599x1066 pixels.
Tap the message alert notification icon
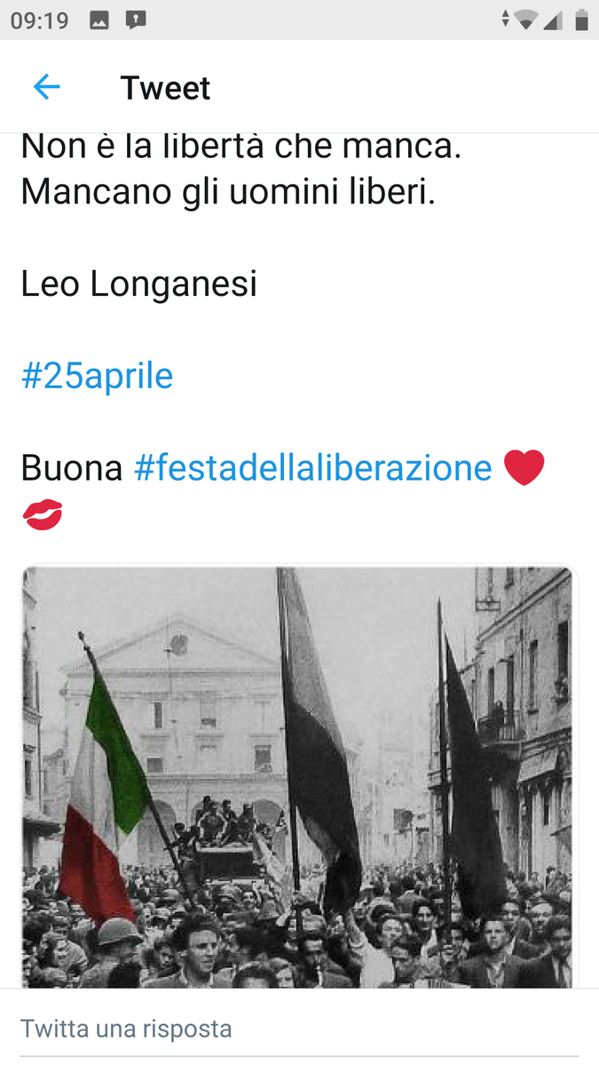135,20
